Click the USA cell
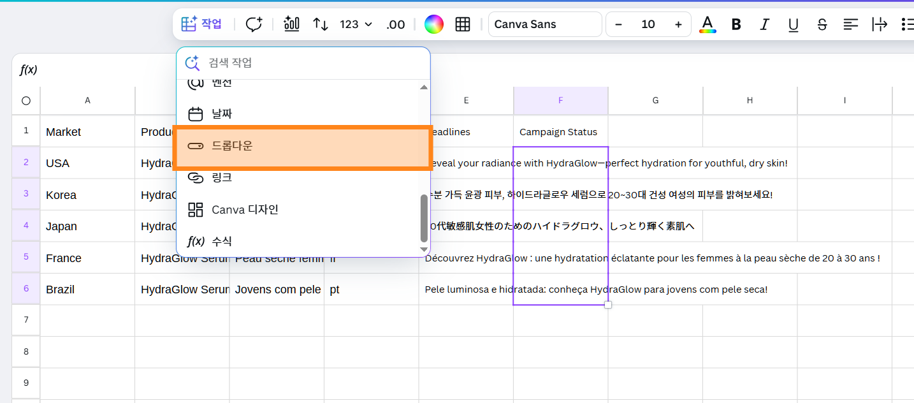 coord(87,163)
